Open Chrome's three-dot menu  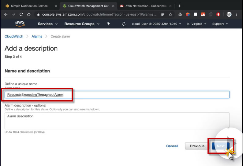pos(237,14)
